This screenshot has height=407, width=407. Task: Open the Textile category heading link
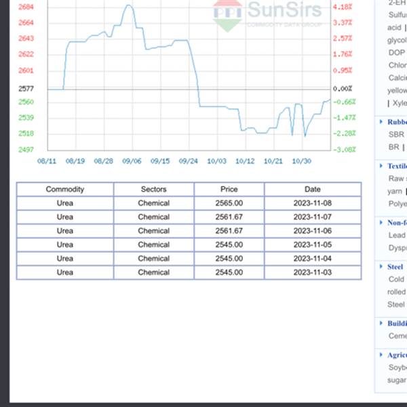point(397,166)
